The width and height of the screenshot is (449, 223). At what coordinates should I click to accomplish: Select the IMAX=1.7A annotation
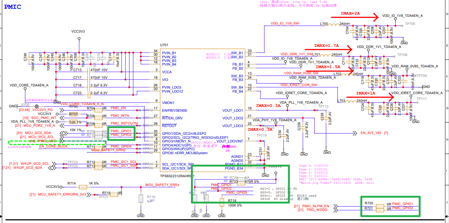click(327, 46)
